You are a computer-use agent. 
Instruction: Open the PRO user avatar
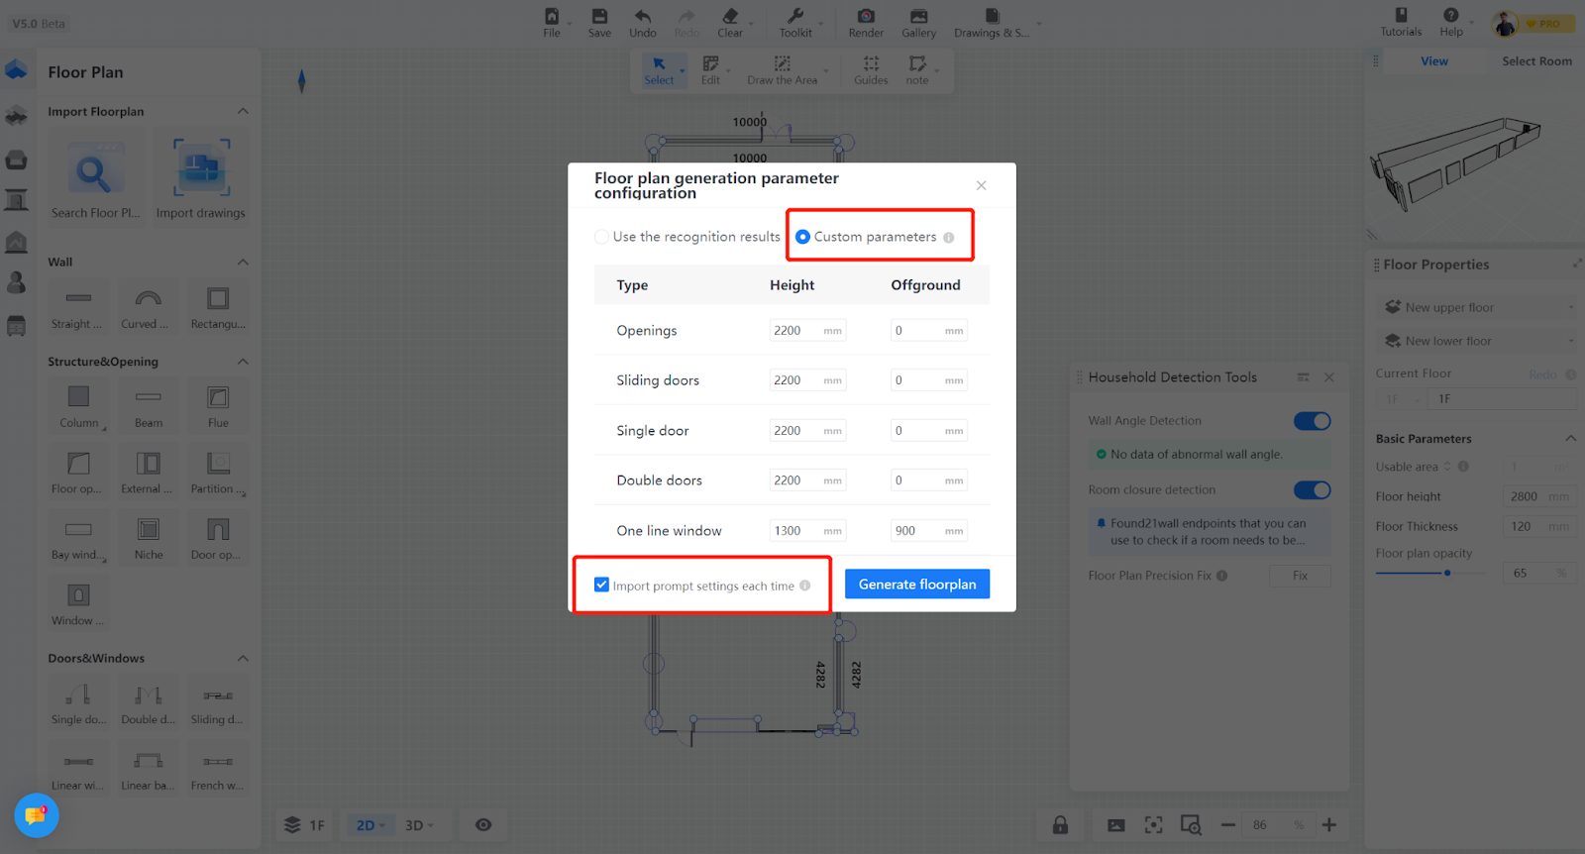tap(1505, 24)
